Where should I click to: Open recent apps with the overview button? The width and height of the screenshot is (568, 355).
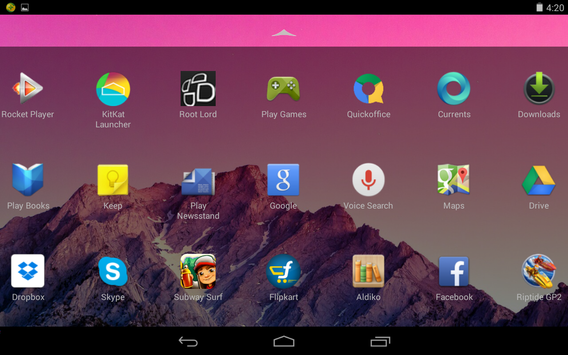380,341
